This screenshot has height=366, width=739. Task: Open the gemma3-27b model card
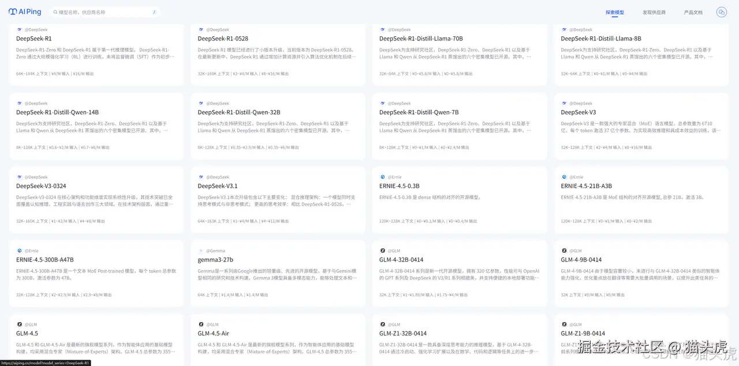(x=216, y=259)
